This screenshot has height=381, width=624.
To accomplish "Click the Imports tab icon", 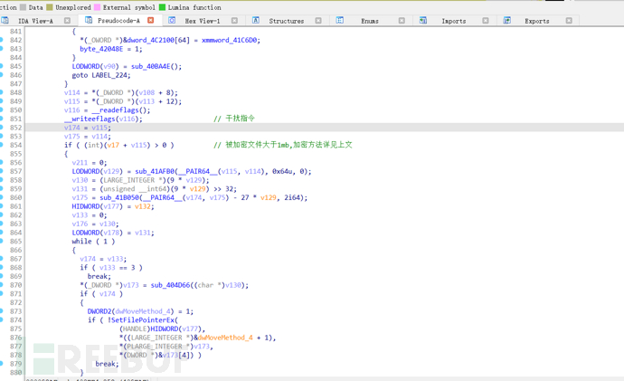I will click(x=423, y=20).
